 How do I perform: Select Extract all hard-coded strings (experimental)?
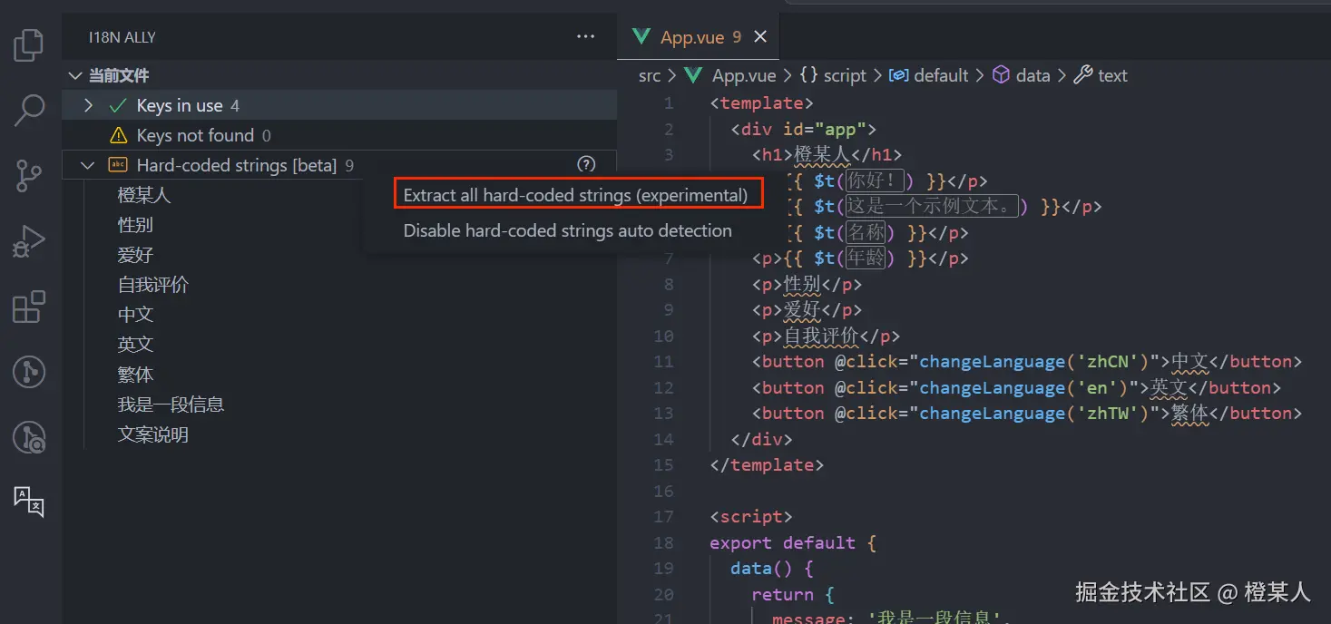pos(575,195)
